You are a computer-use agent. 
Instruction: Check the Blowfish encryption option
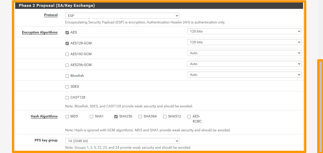click(x=67, y=76)
